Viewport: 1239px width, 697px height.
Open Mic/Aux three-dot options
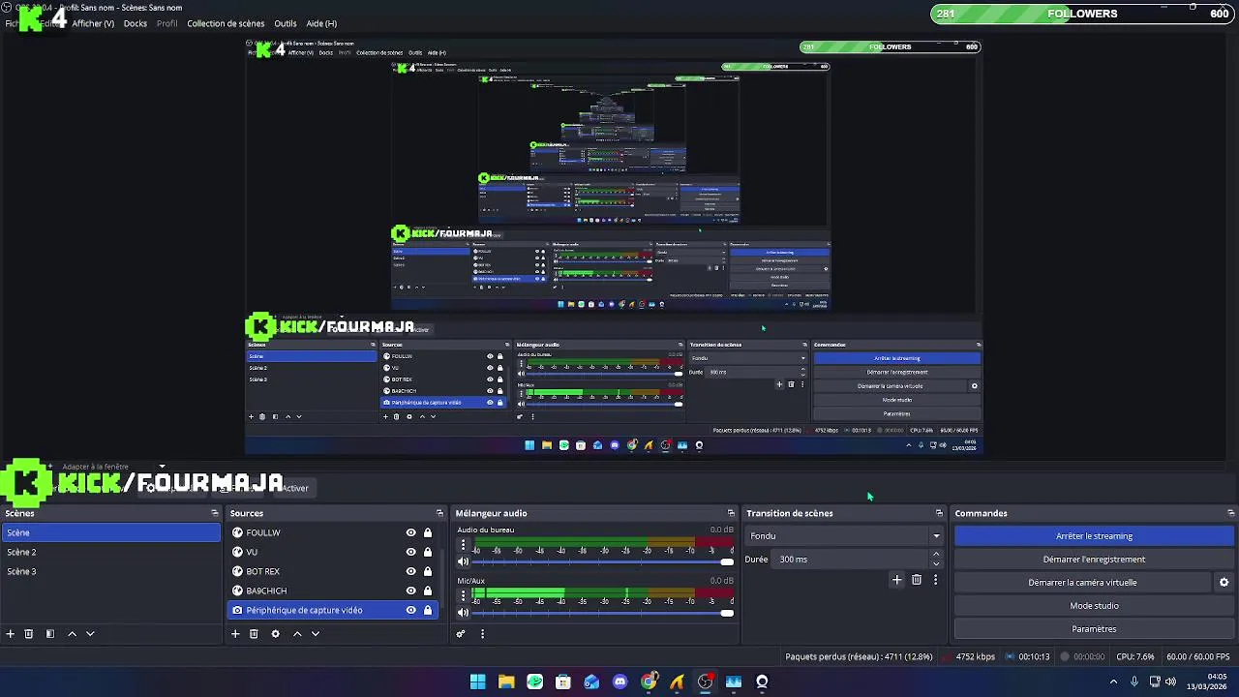coord(463,596)
